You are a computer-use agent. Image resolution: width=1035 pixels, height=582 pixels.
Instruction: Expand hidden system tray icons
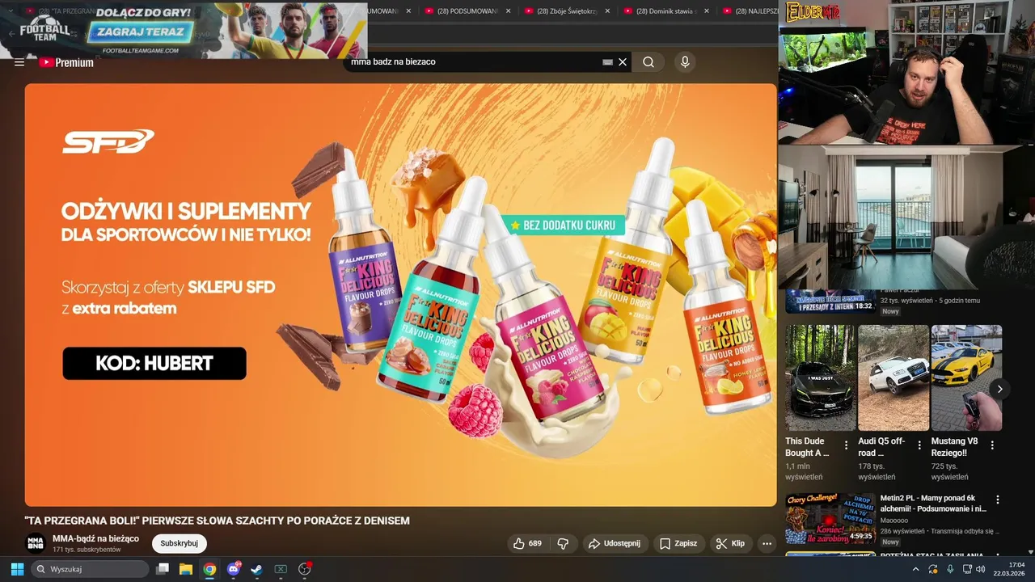pyautogui.click(x=916, y=569)
